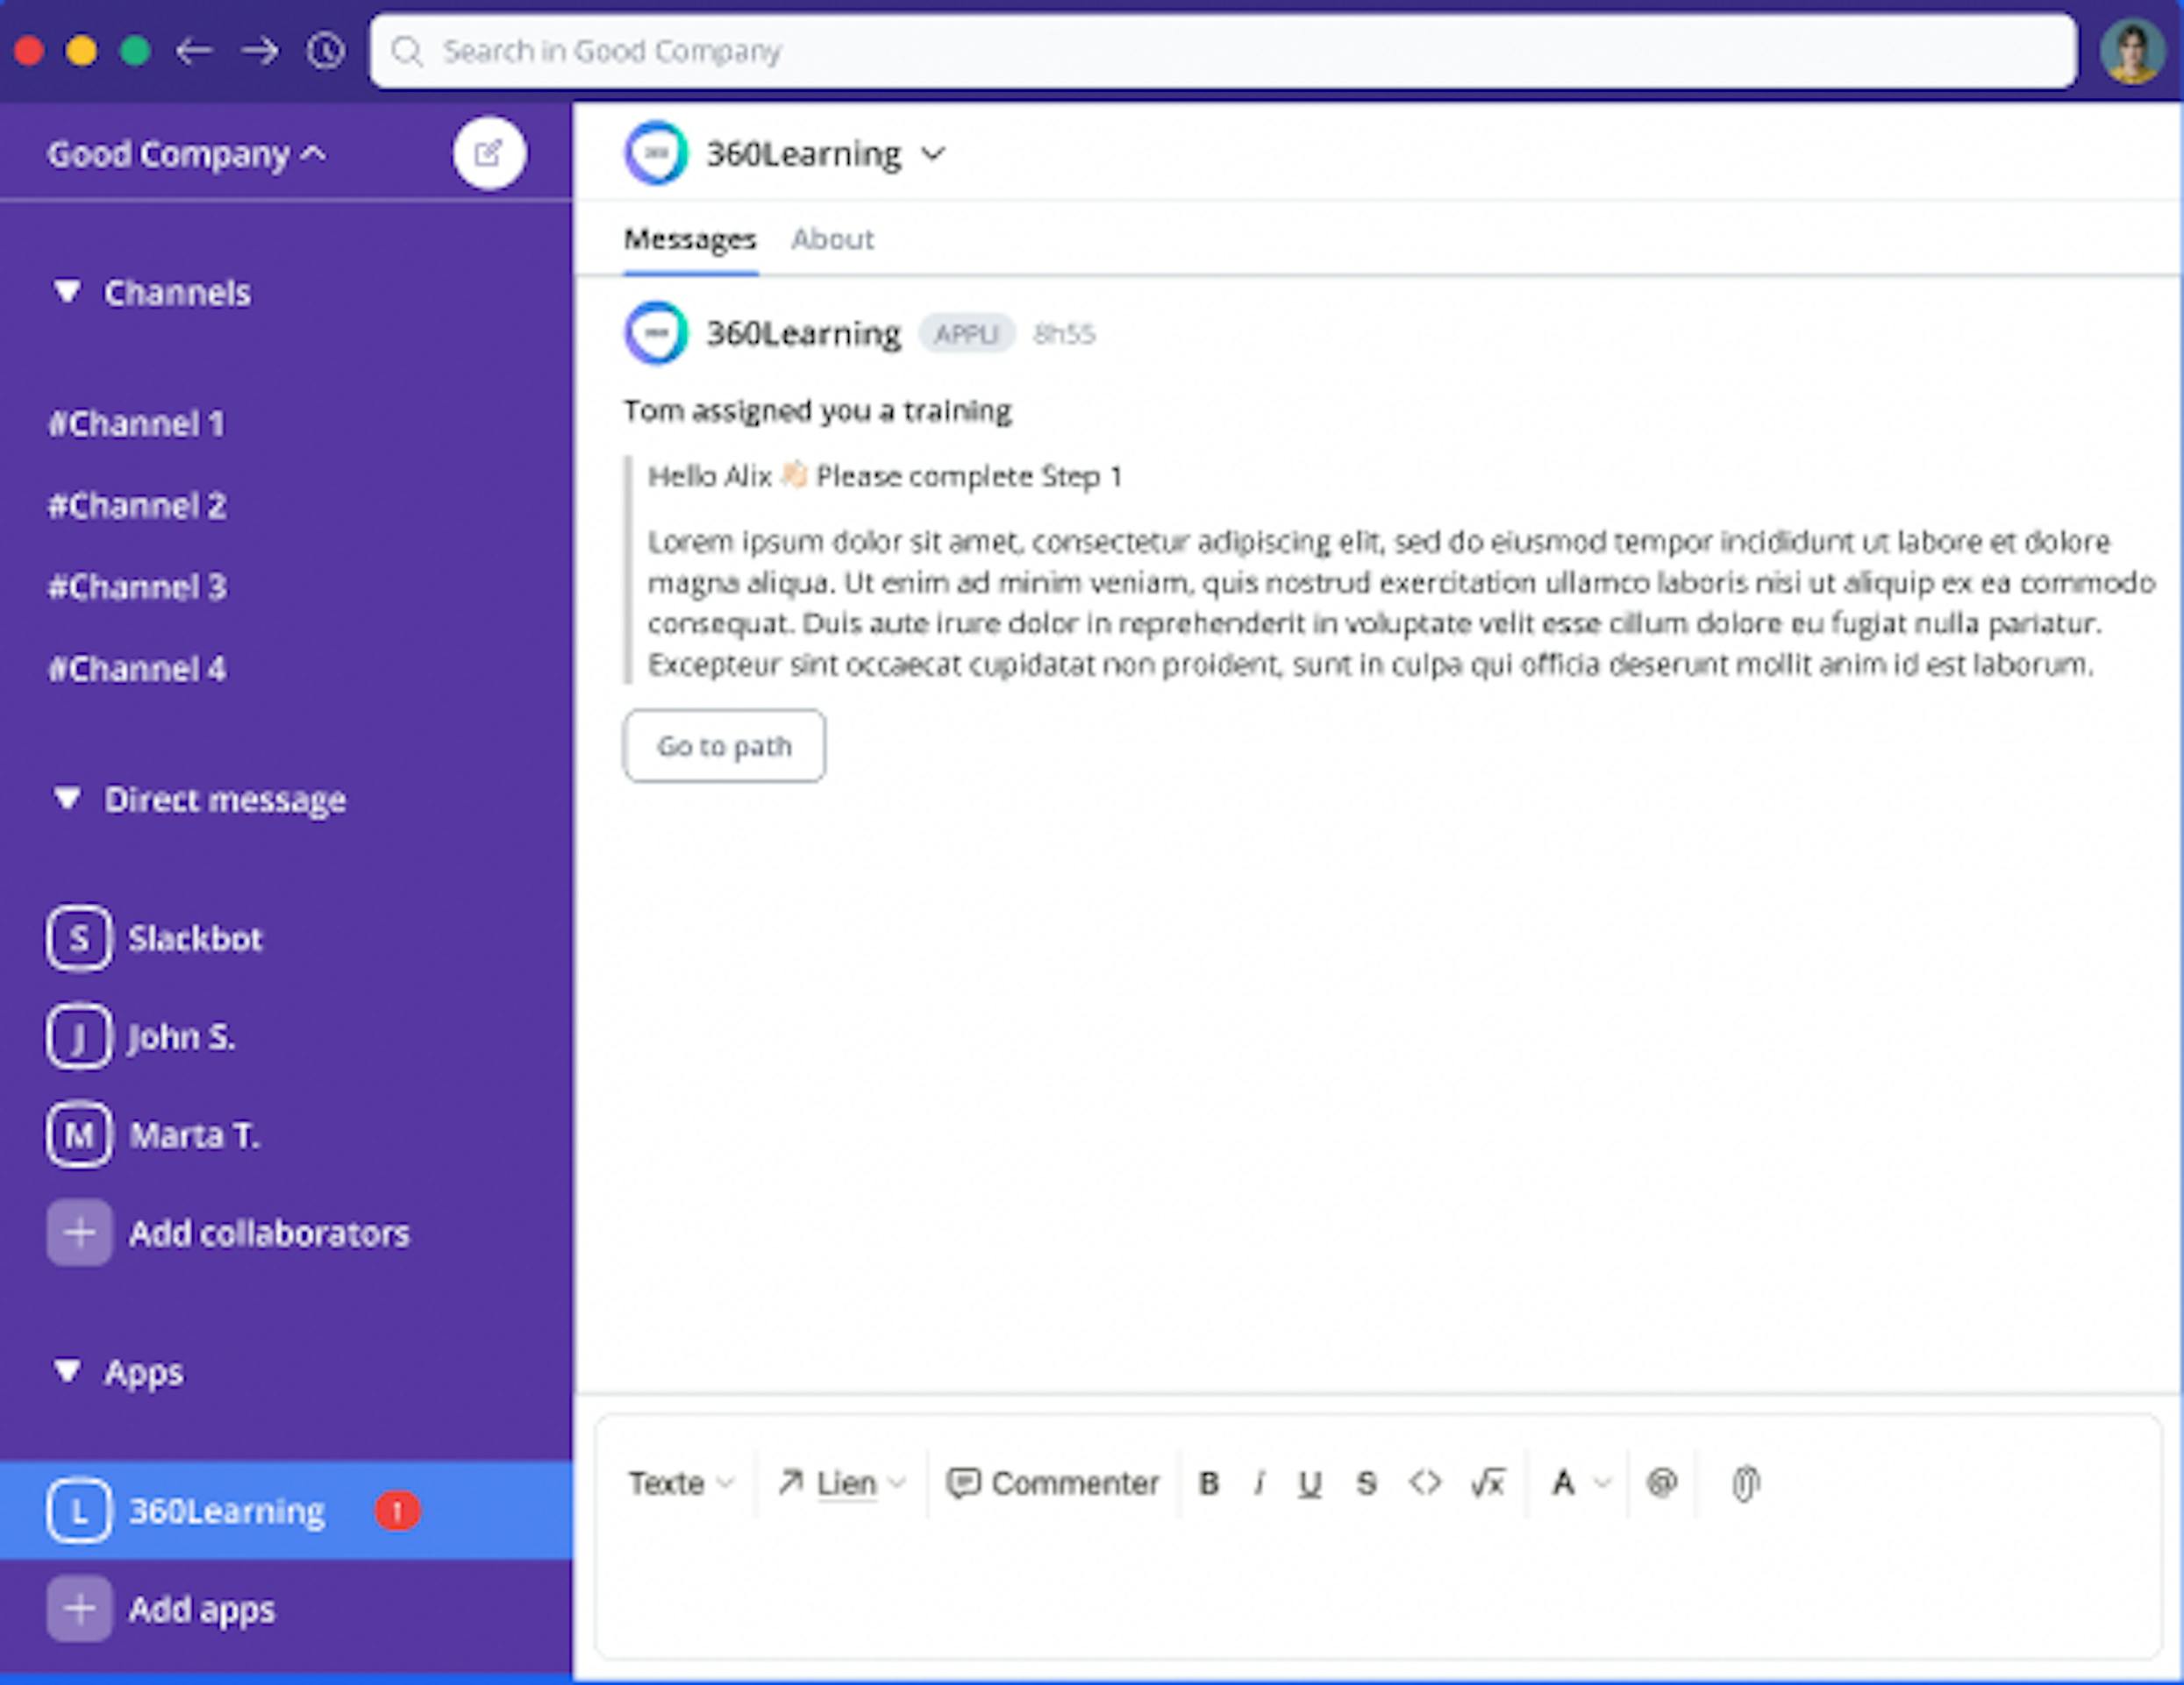Toggle bold formatting
Image resolution: width=2184 pixels, height=1685 pixels.
pyautogui.click(x=1208, y=1483)
